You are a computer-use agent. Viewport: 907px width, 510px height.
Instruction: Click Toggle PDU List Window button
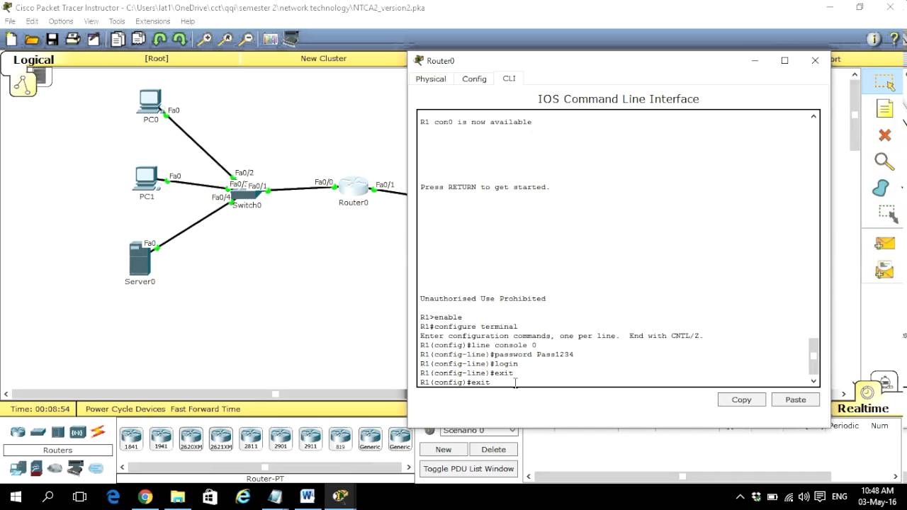pos(468,469)
